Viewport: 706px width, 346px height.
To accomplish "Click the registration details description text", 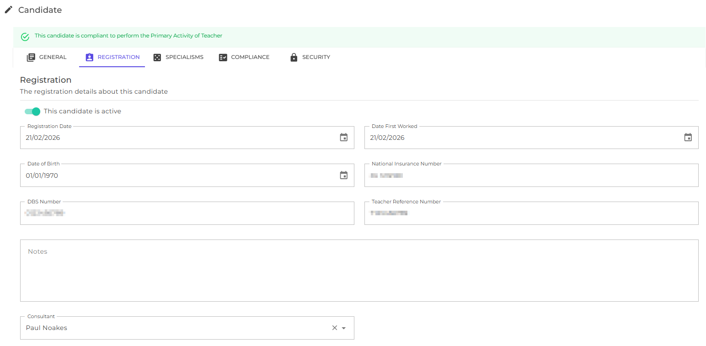I will tap(94, 91).
